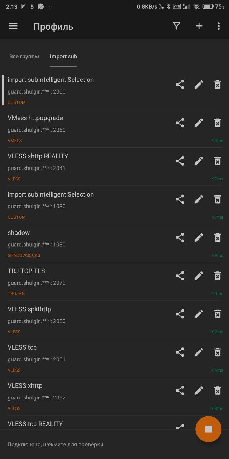Viewport: 229px width, 459px height.
Task: Tap the plus icon to add profile
Action: 199,26
